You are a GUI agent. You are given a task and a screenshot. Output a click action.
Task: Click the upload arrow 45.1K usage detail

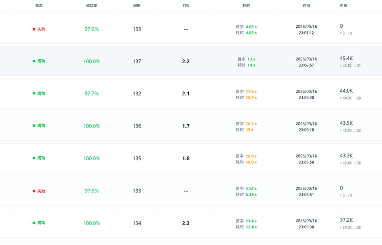pos(345,65)
